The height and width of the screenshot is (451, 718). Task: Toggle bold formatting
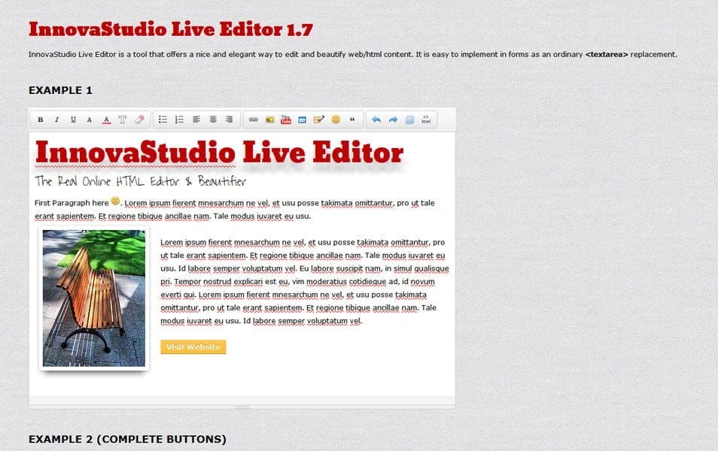tap(38, 119)
